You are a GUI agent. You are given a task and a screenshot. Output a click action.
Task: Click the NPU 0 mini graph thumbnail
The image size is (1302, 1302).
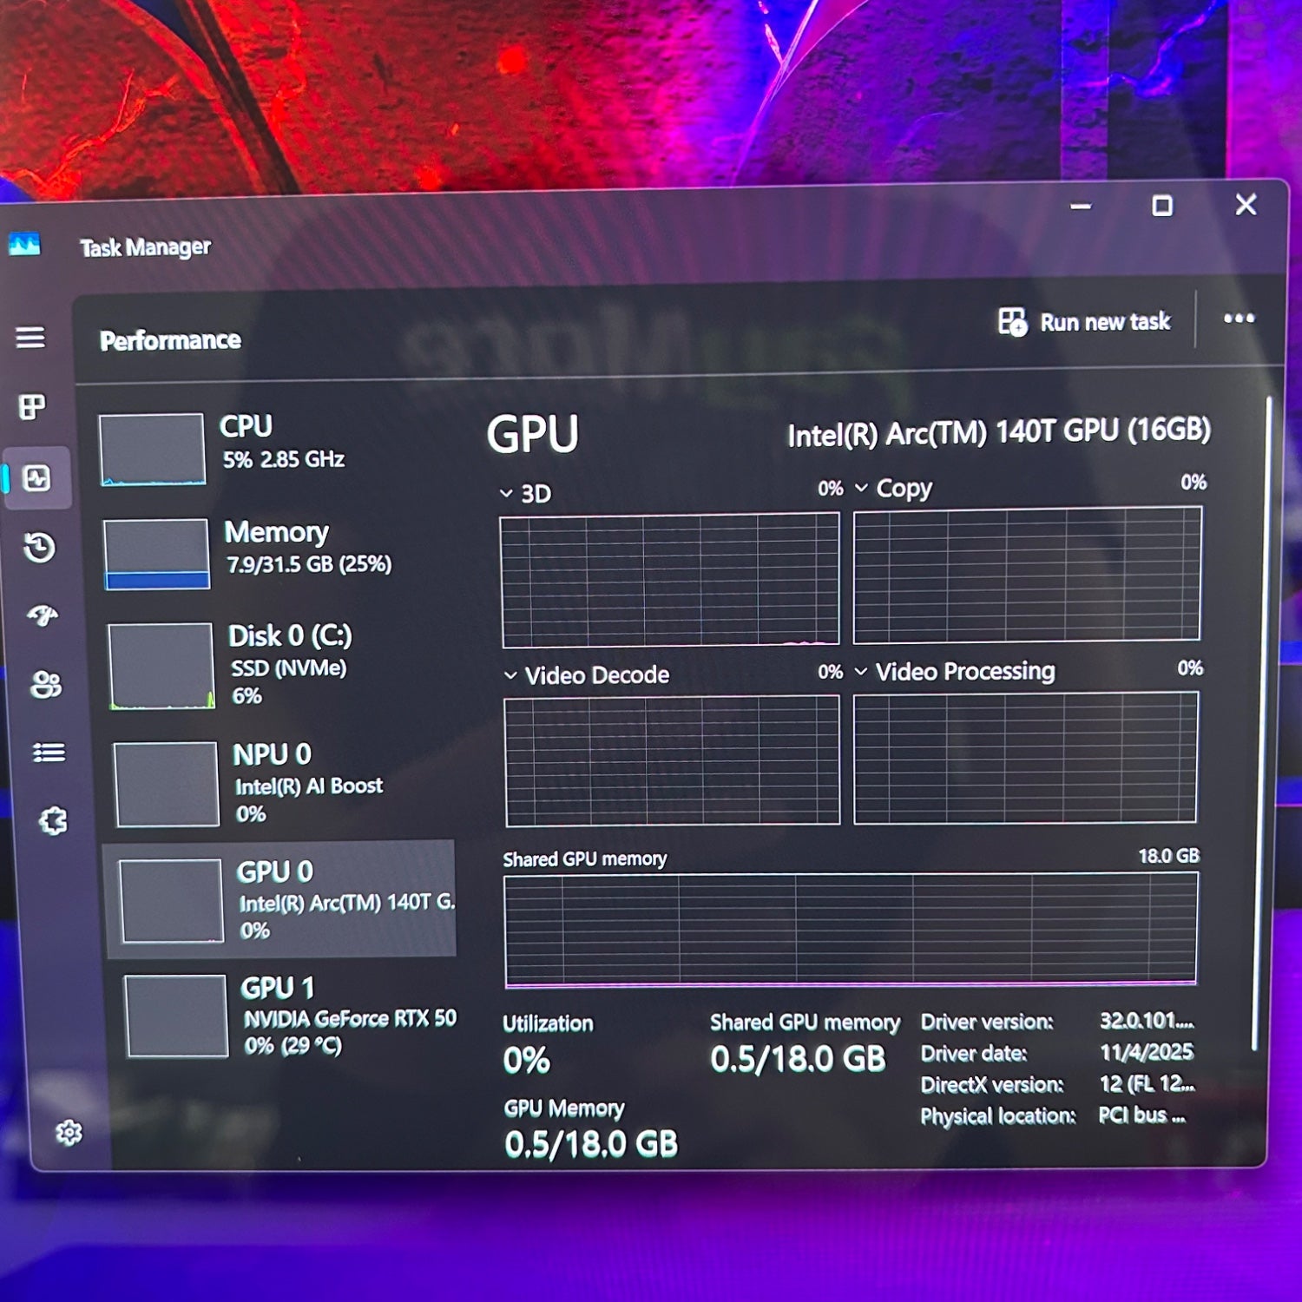pos(166,785)
